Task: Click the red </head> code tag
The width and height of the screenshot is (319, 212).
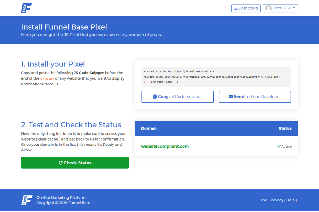Action: (47, 79)
